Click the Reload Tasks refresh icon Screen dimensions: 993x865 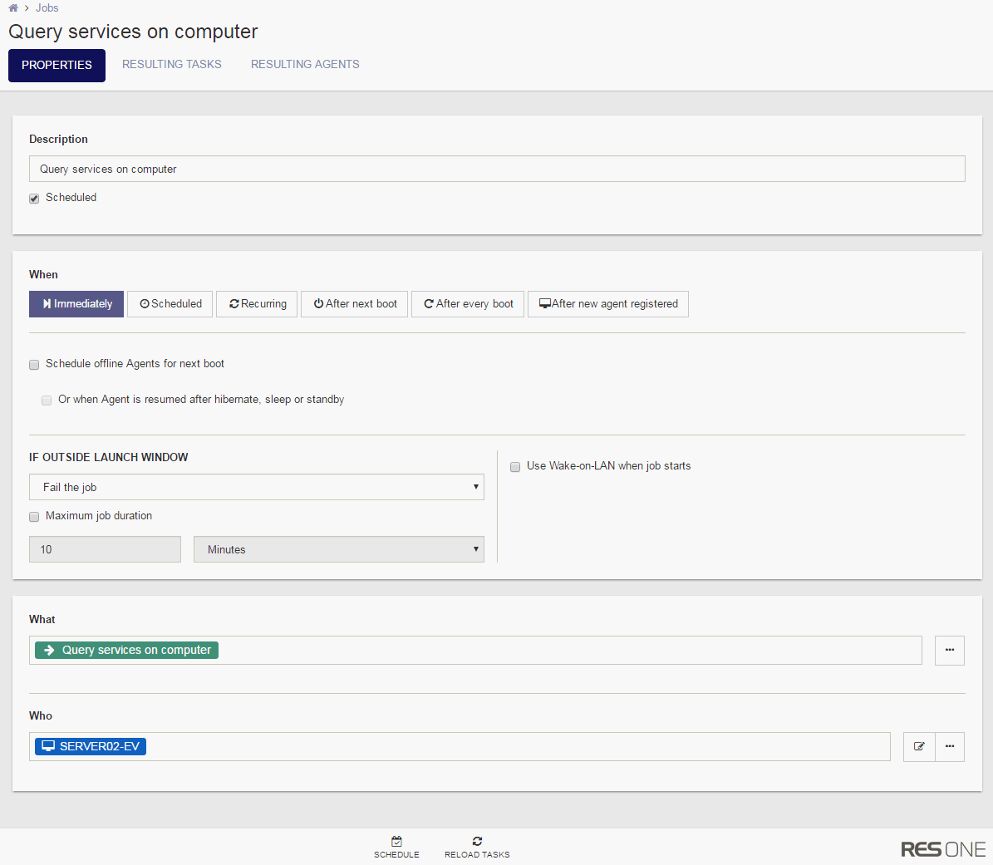coord(477,842)
